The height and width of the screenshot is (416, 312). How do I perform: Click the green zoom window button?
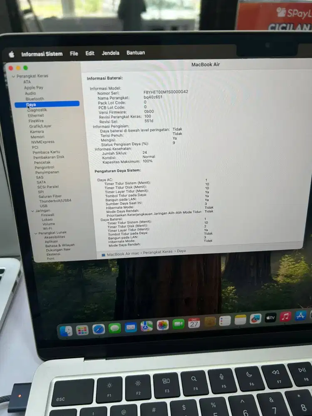25,68
